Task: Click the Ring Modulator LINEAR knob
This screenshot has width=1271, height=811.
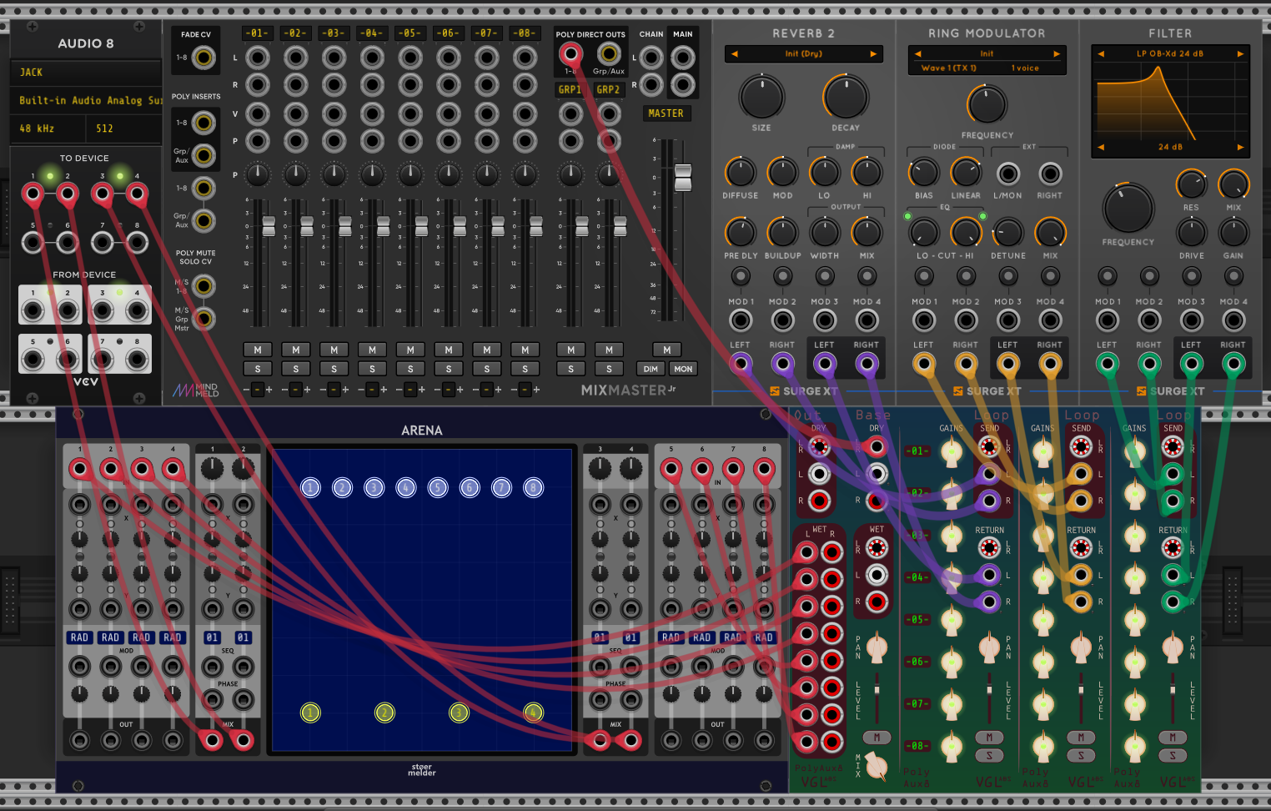Action: click(966, 173)
